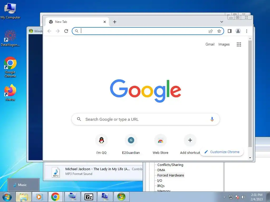Click the volume speaker tray icon

(x=243, y=197)
